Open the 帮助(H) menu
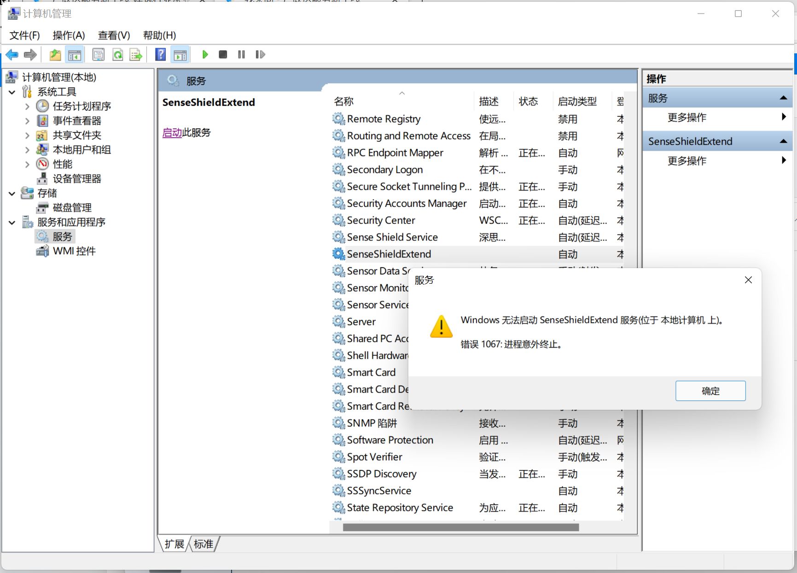 coord(159,35)
